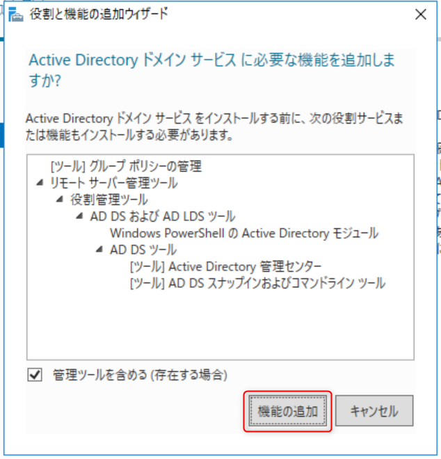Viewport: 441px width, 459px height.
Task: Select Windows PowerShell の Active Directory モジュール
Action: (x=244, y=233)
